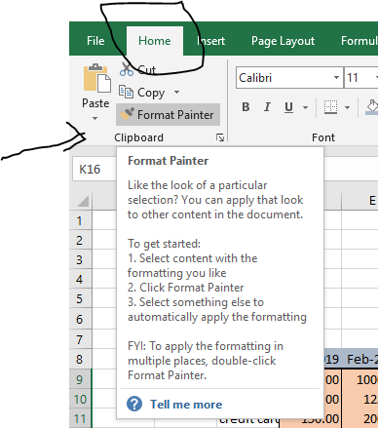
Task: Activate the Format Painter brush
Action: [168, 115]
